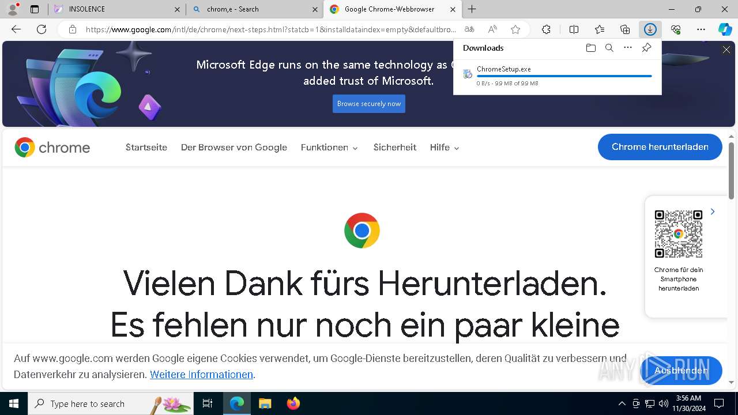Image resolution: width=738 pixels, height=415 pixels.
Task: Launch Firefox from taskbar
Action: click(x=293, y=403)
